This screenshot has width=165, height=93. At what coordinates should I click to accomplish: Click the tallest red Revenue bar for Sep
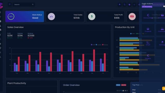94,60
